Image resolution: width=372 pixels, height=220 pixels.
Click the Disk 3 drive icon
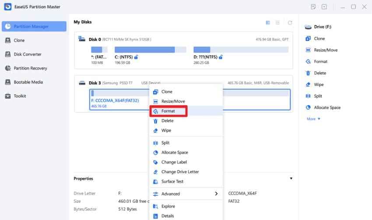click(82, 83)
